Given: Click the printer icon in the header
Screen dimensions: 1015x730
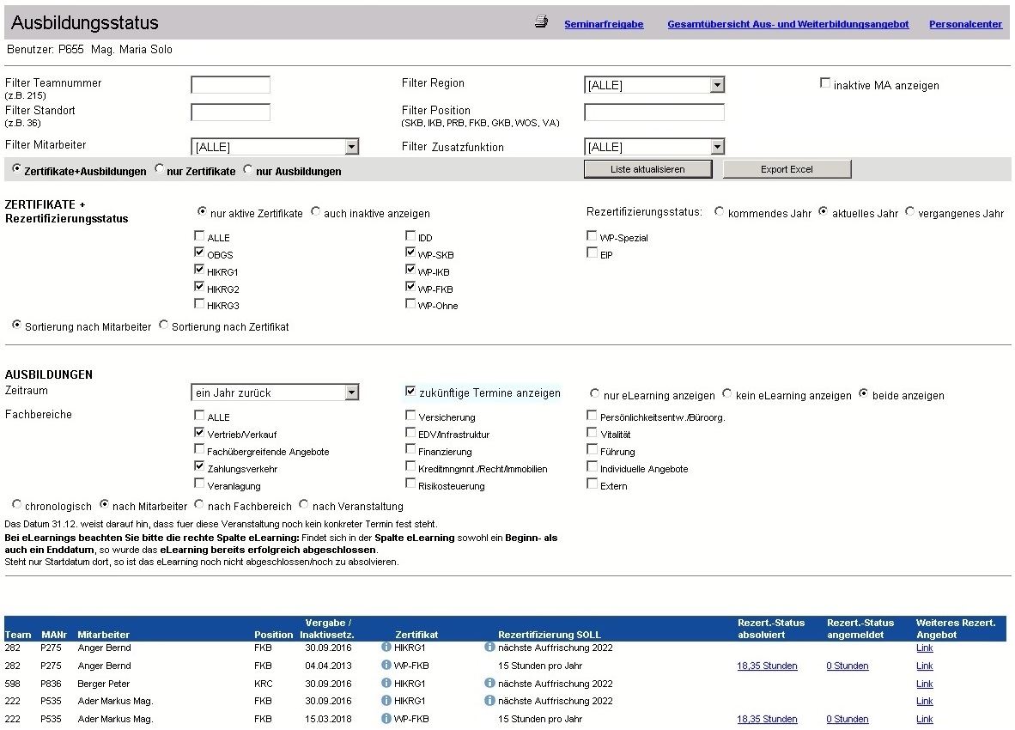Looking at the screenshot, I should pyautogui.click(x=541, y=22).
